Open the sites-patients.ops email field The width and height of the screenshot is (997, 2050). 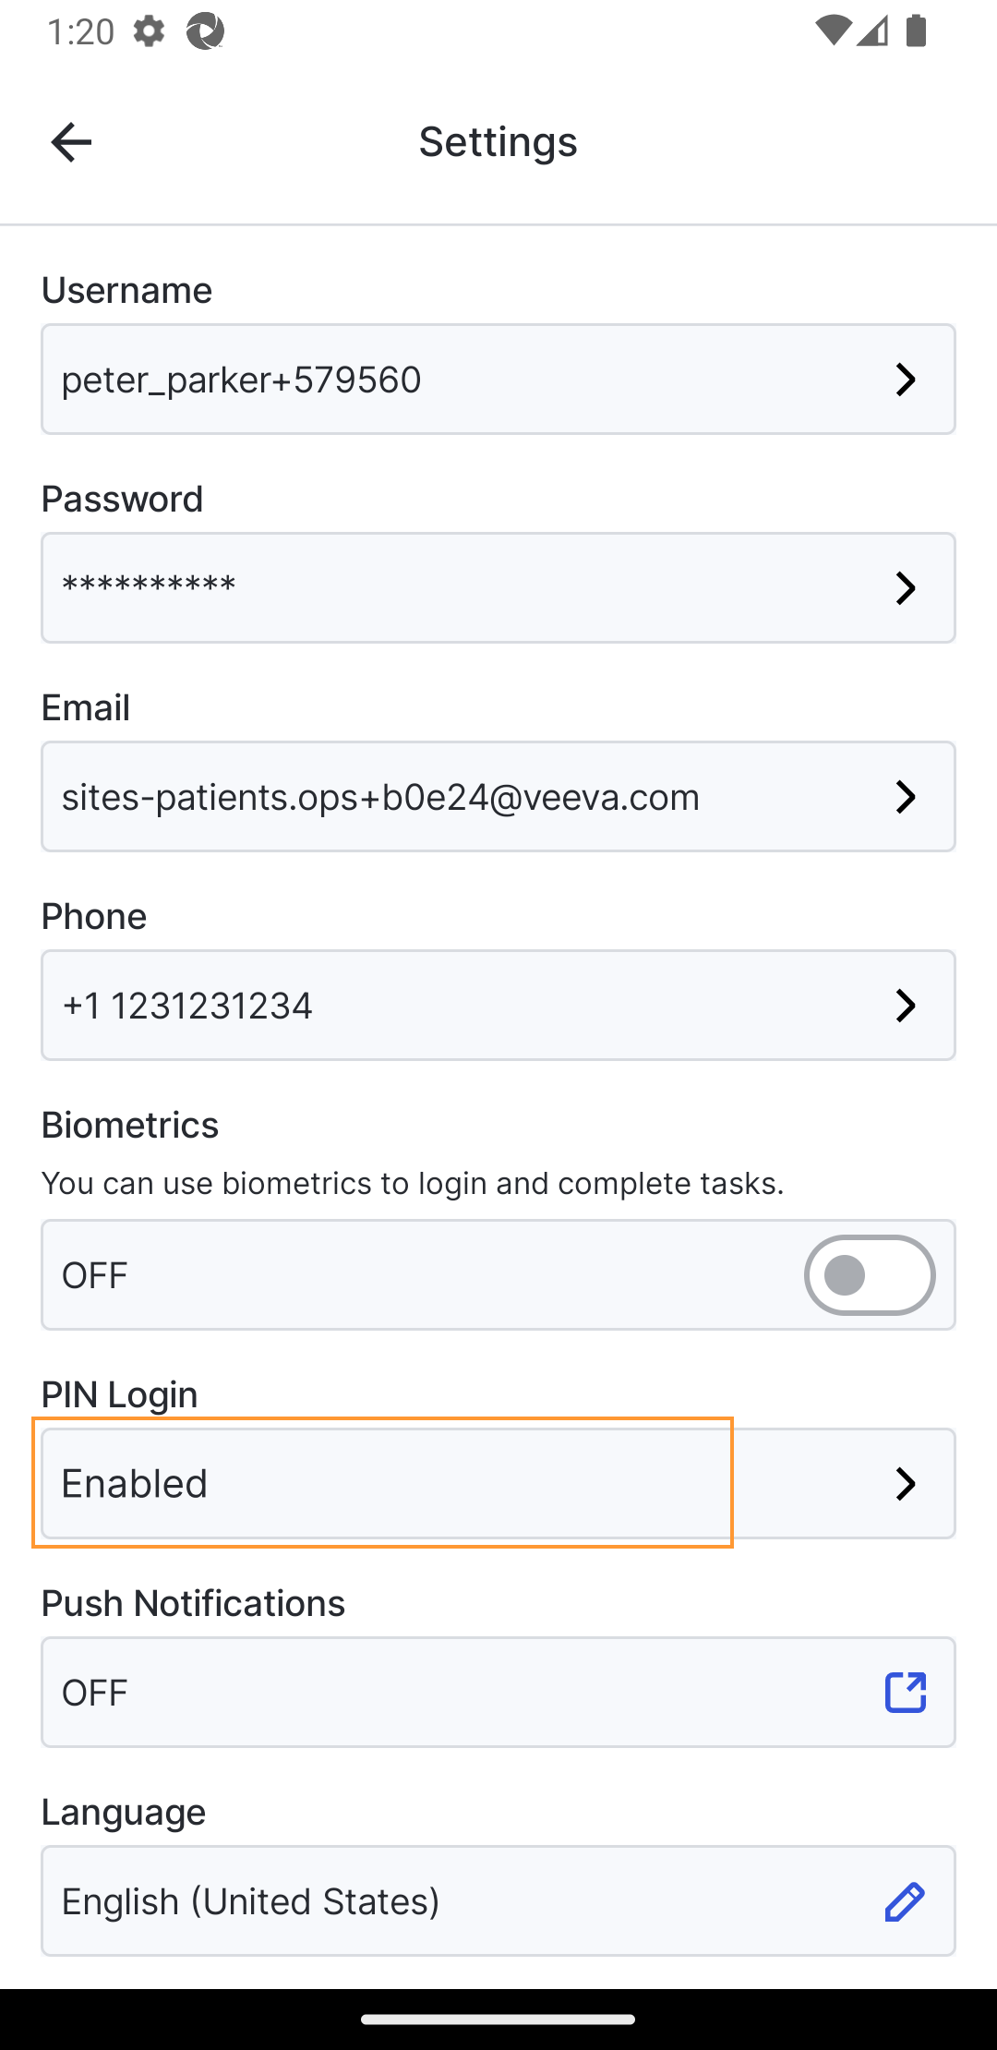click(443, 797)
